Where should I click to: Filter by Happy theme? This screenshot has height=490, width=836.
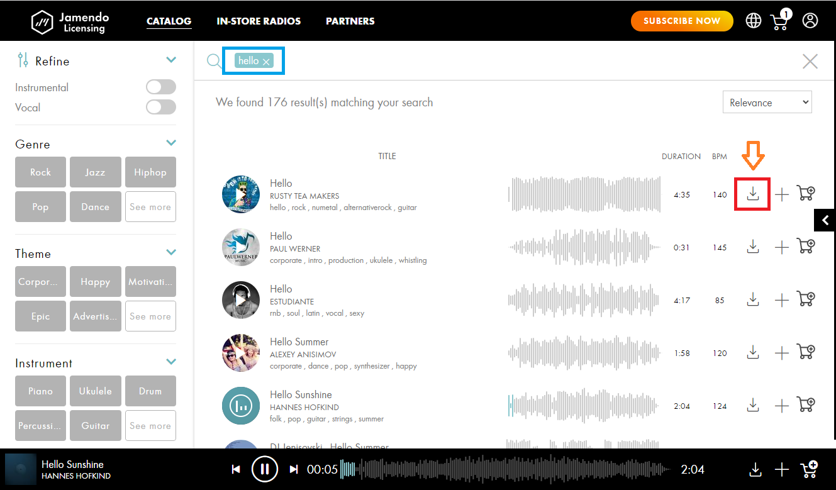coord(96,282)
